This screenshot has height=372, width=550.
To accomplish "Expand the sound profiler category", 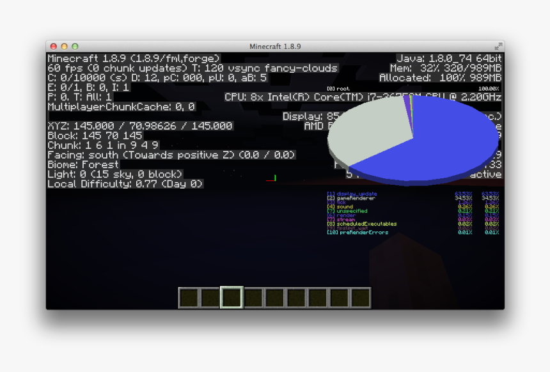I will (342, 206).
